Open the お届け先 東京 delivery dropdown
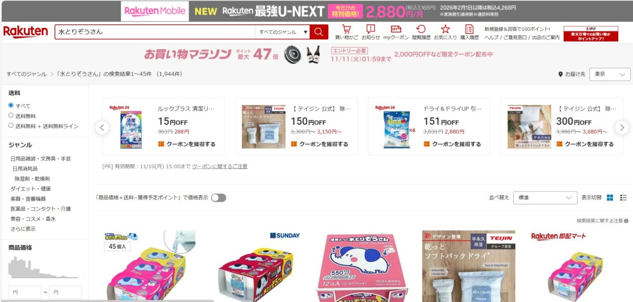Screen dimensions: 633x302 [610, 74]
